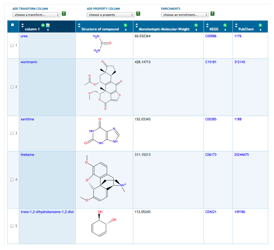The width and height of the screenshot is (274, 250).
Task: Open the 'choose a transform...' dropdown
Action: tap(37, 15)
